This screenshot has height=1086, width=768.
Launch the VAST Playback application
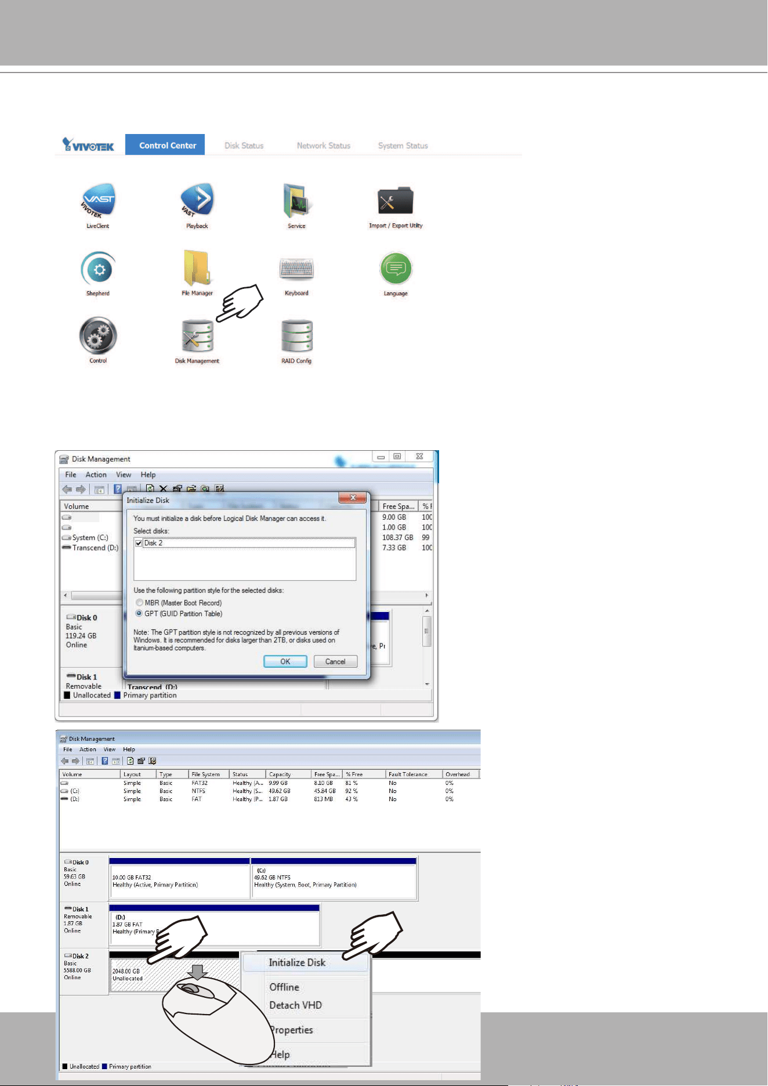[x=197, y=202]
